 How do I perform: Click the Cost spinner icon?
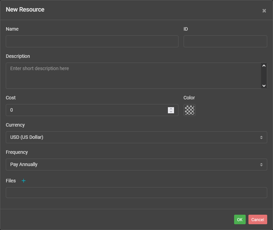[171, 110]
